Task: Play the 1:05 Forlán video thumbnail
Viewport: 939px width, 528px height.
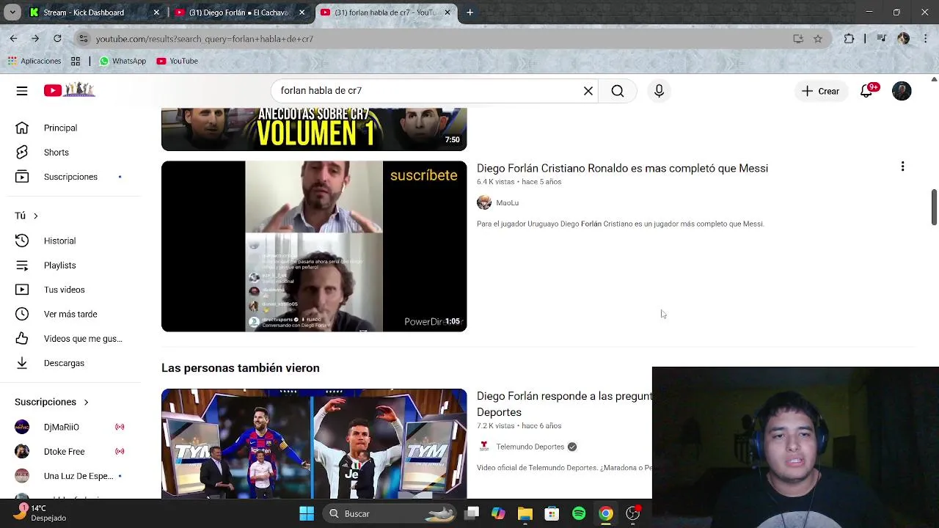Action: 314,246
